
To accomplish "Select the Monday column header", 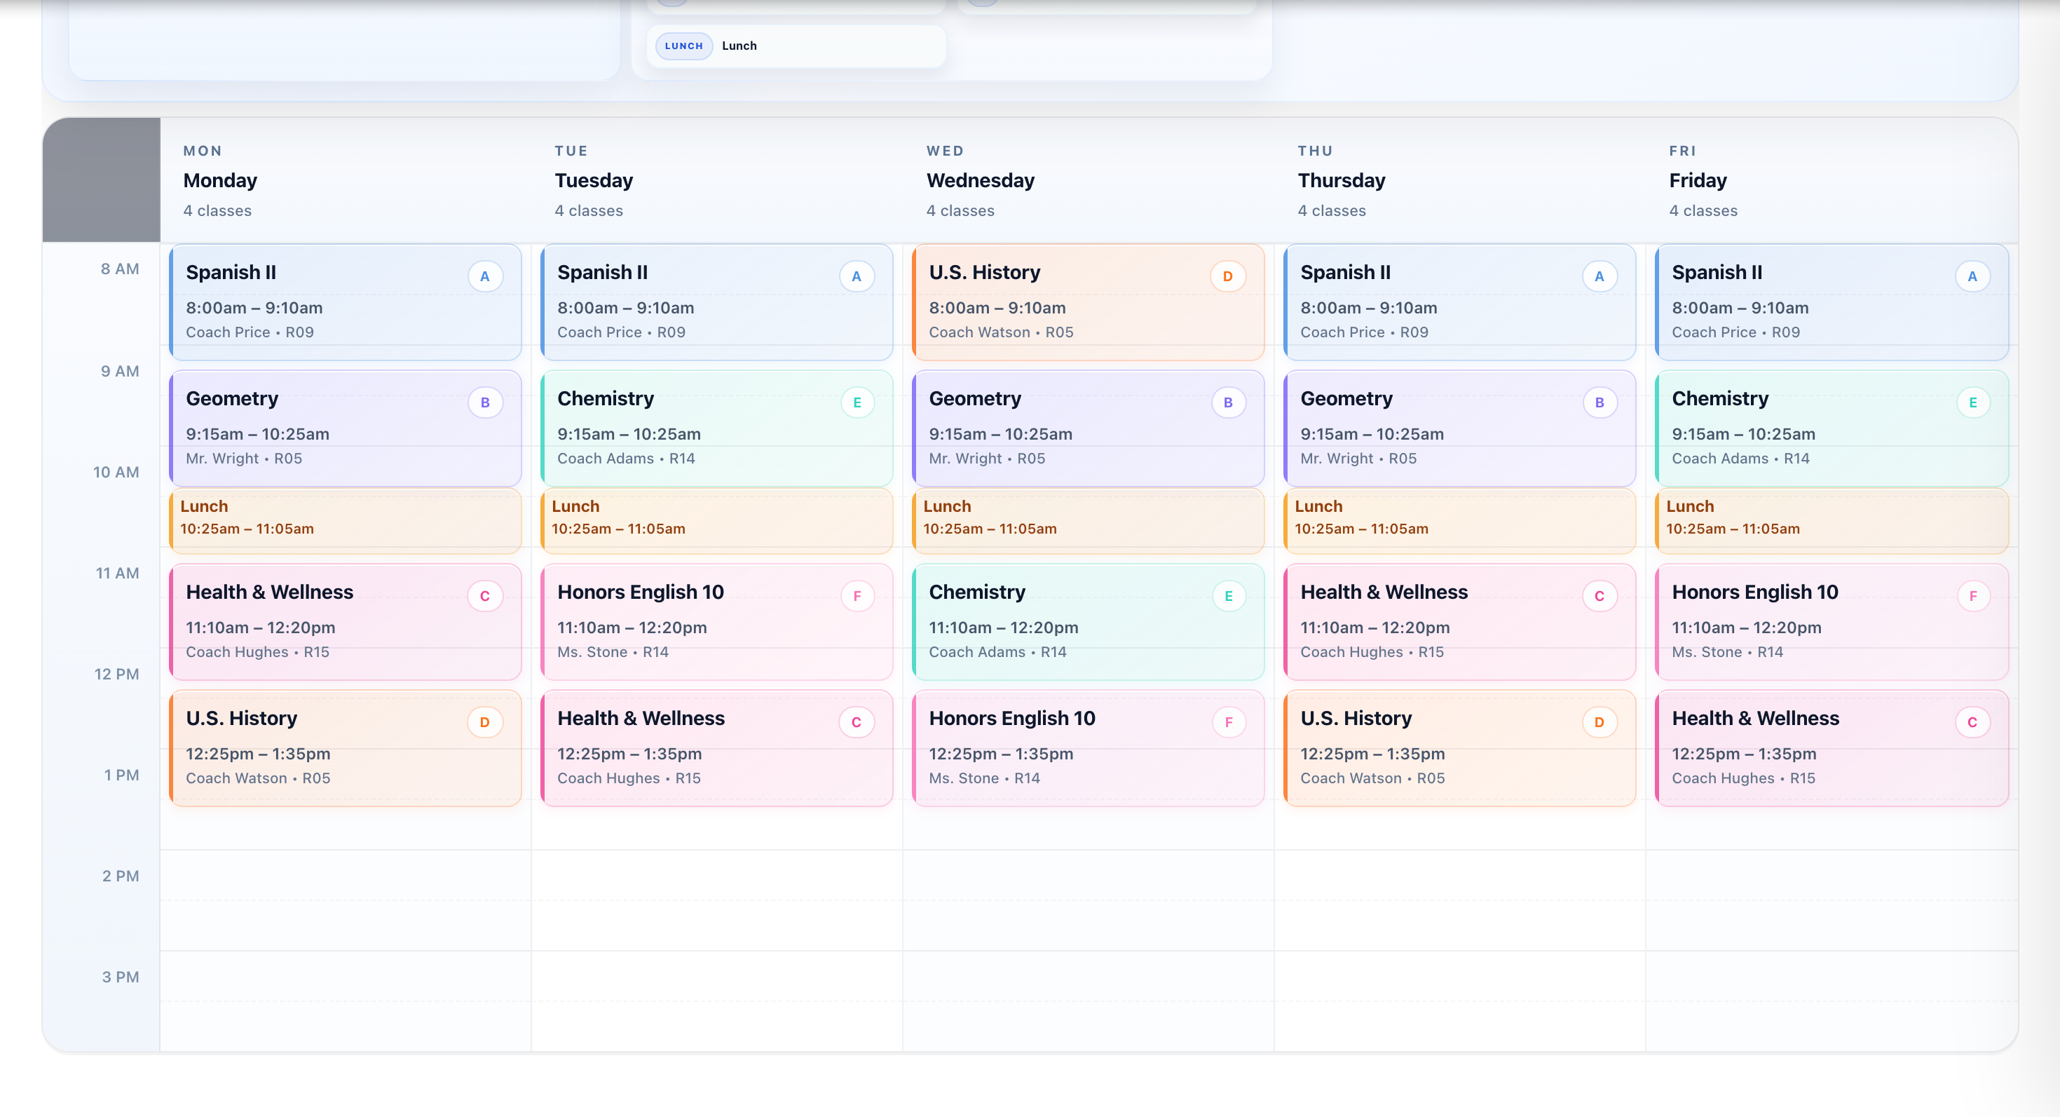I will 221,181.
